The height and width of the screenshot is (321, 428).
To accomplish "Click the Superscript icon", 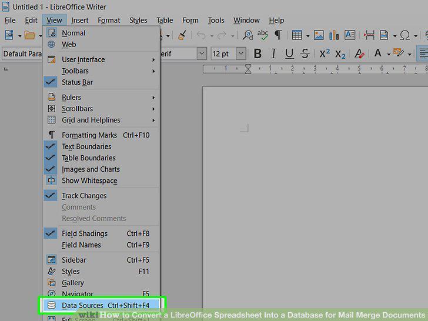I will click(x=325, y=53).
